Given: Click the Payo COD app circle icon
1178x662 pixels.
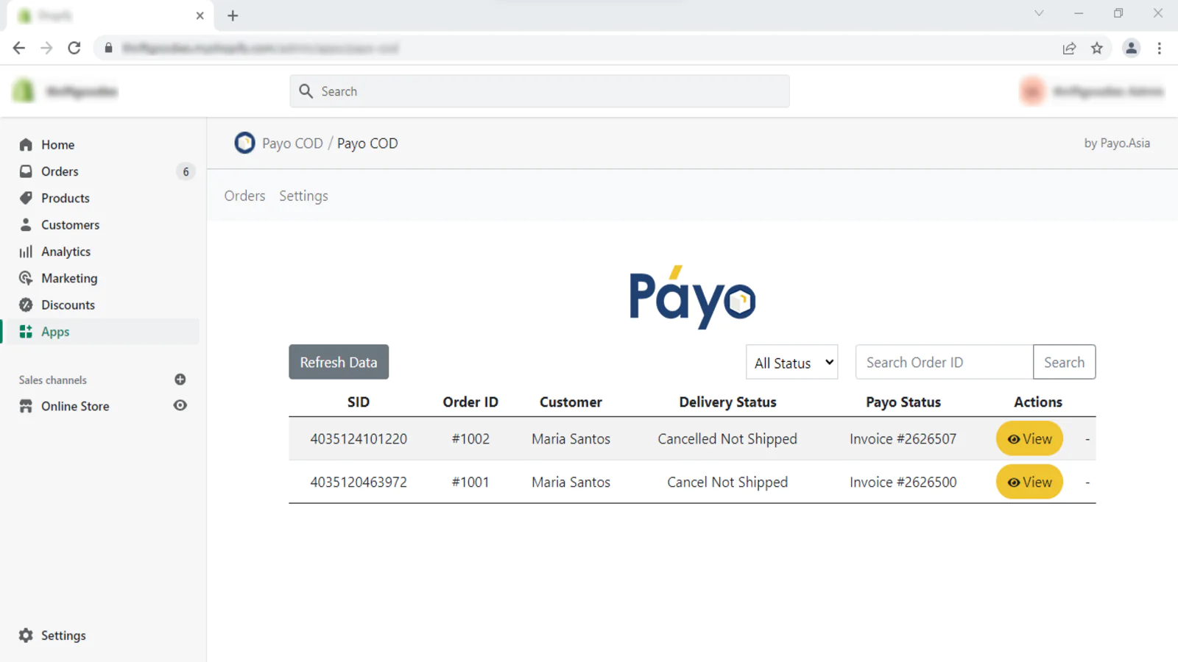Looking at the screenshot, I should (244, 143).
